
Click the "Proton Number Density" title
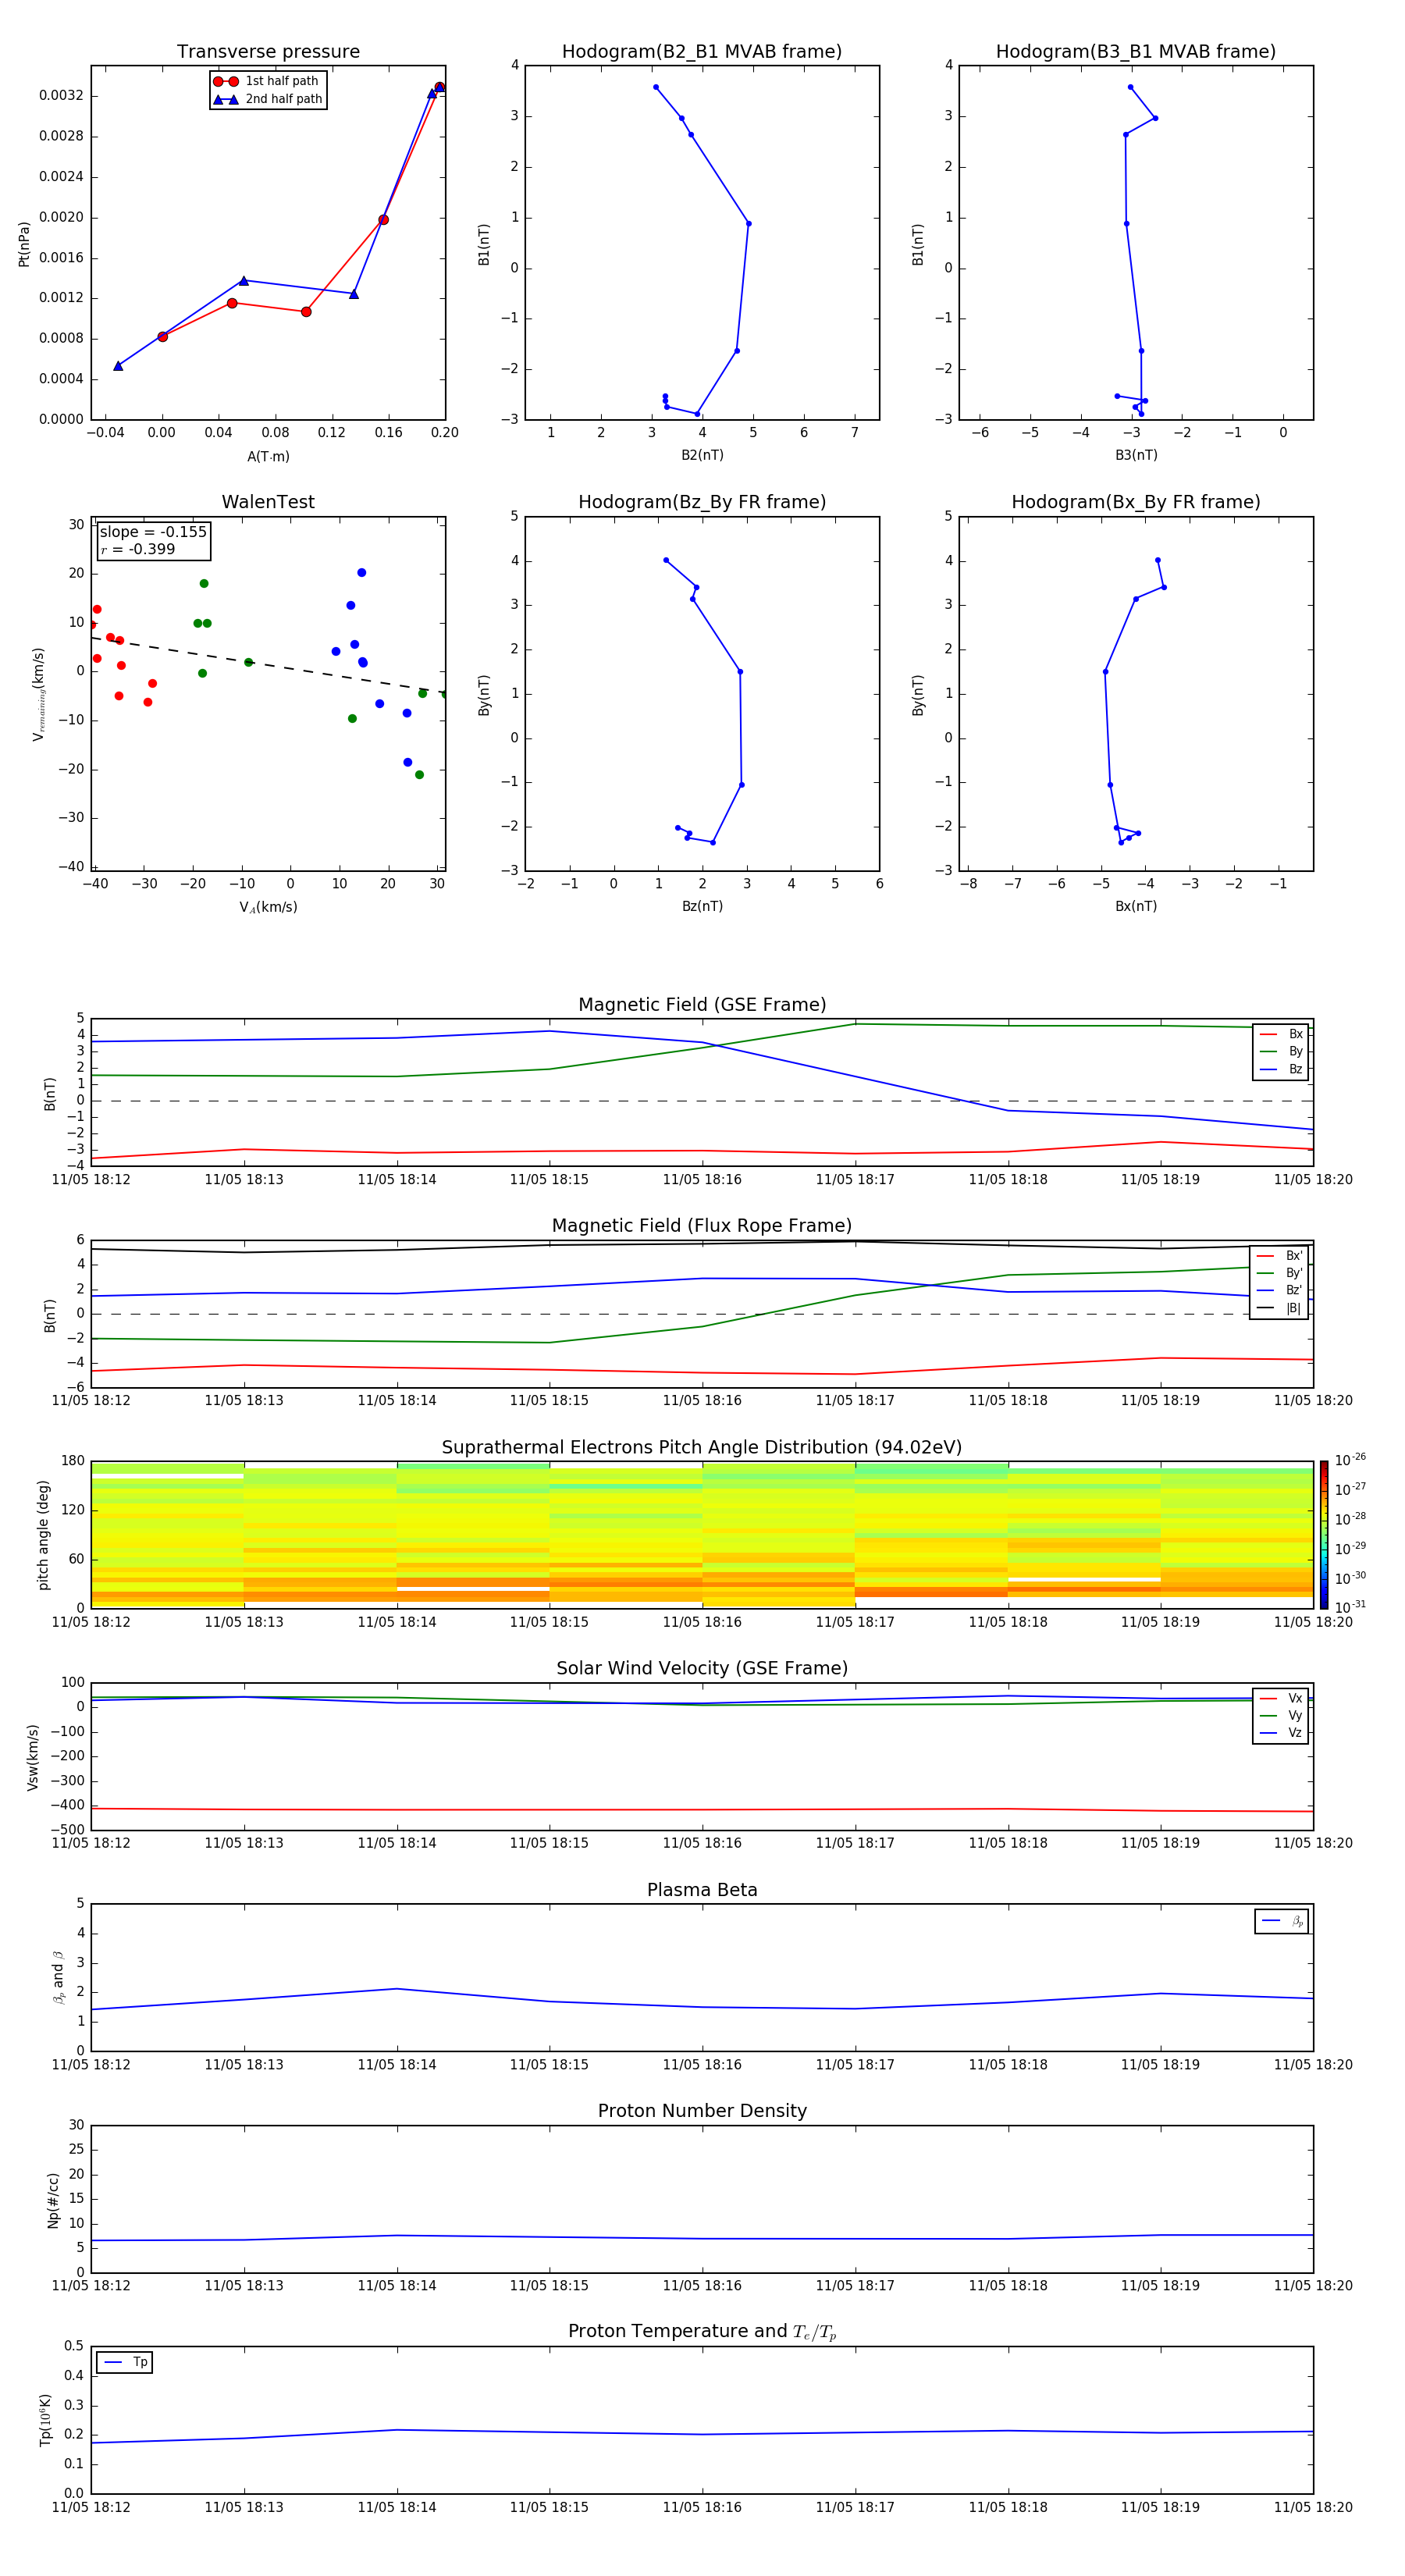point(702,2111)
